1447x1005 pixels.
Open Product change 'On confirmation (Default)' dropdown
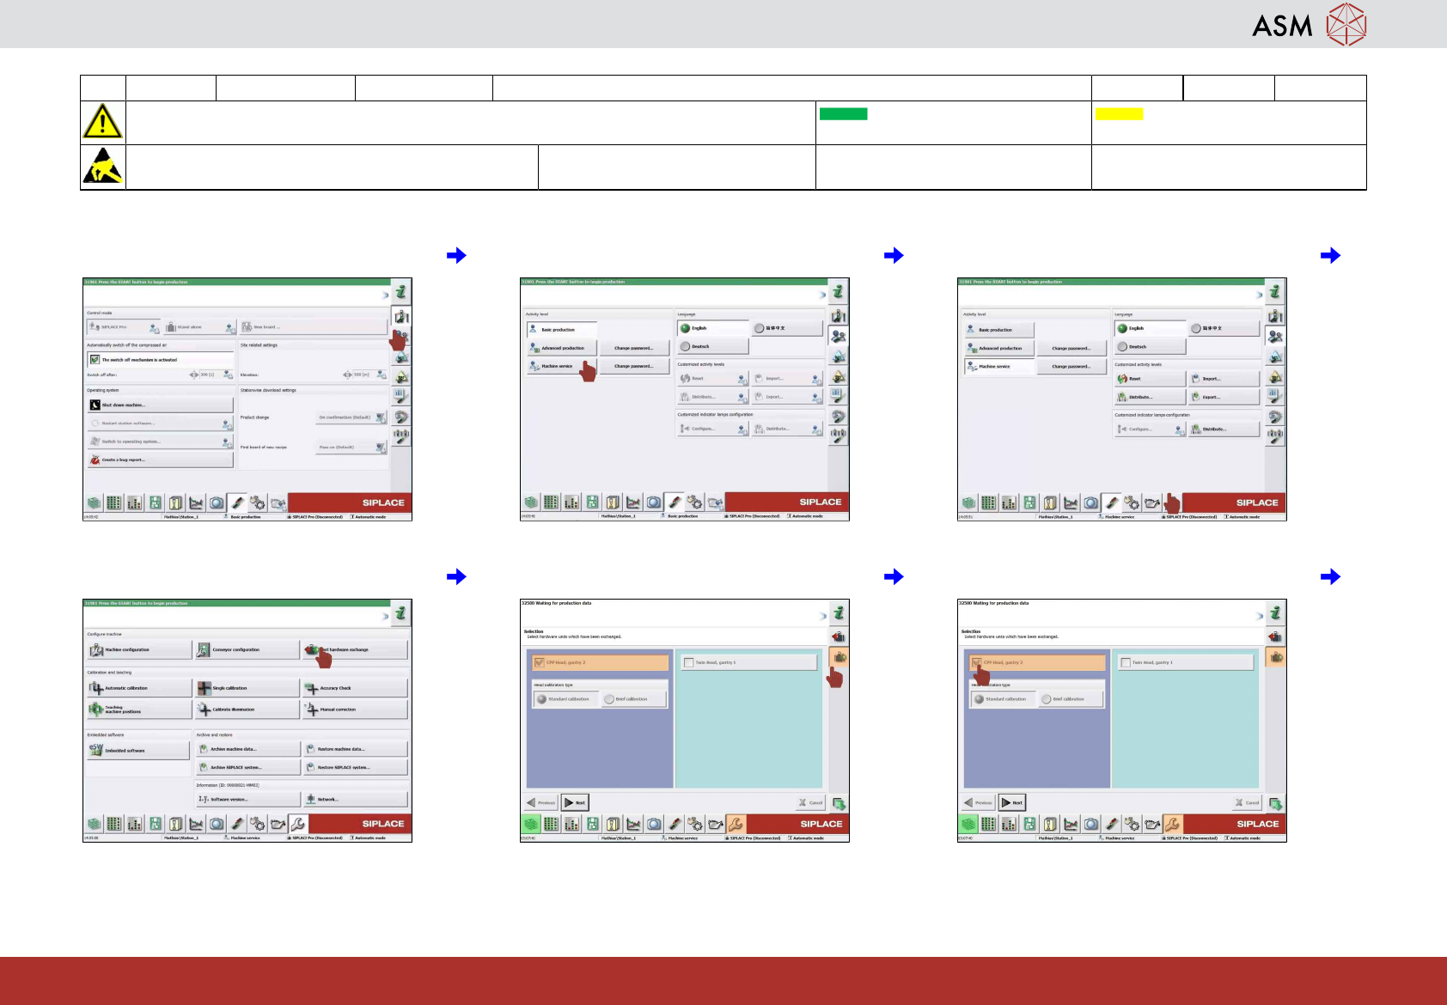pyautogui.click(x=351, y=417)
